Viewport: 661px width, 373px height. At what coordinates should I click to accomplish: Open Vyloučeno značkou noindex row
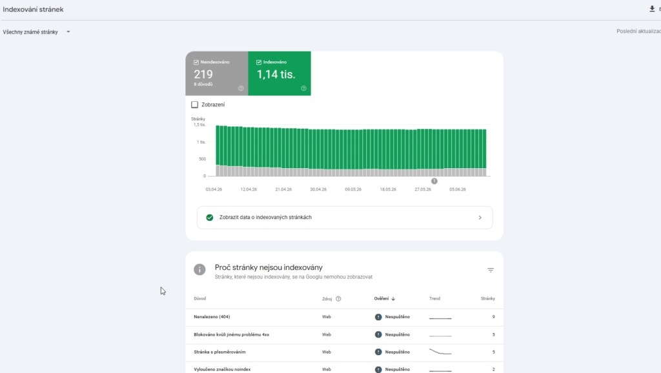(x=344, y=368)
